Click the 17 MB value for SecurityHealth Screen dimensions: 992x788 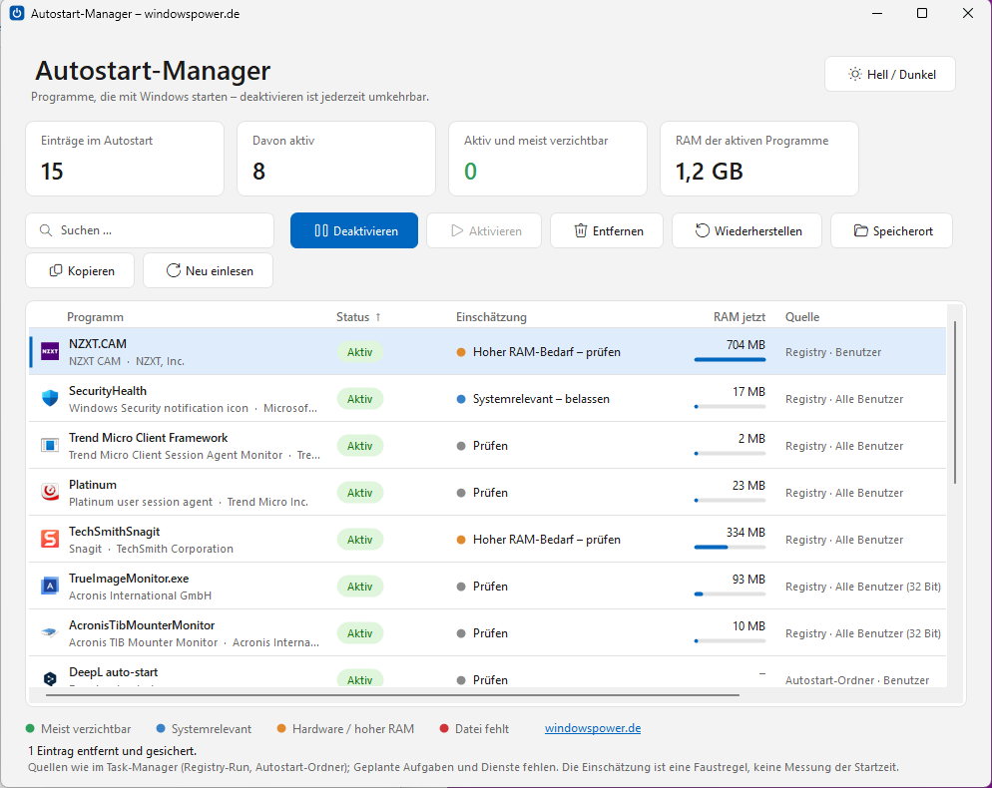click(748, 391)
